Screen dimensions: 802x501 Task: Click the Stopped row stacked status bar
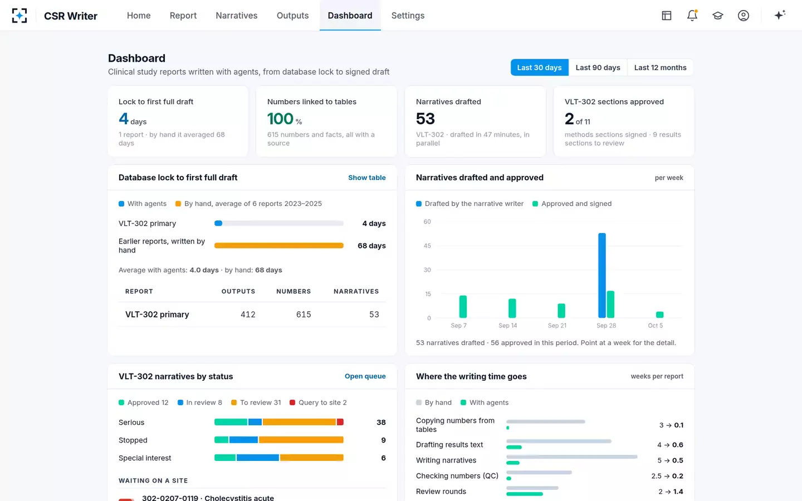(279, 440)
